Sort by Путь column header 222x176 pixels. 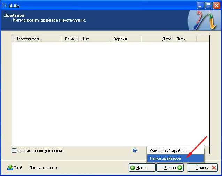click(x=185, y=39)
